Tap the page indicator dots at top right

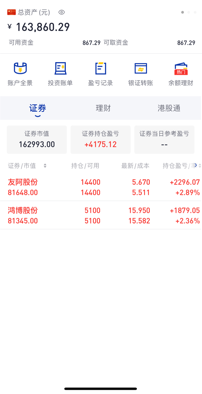click(189, 12)
